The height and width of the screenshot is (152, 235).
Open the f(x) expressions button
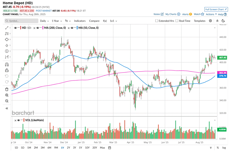[105, 21]
